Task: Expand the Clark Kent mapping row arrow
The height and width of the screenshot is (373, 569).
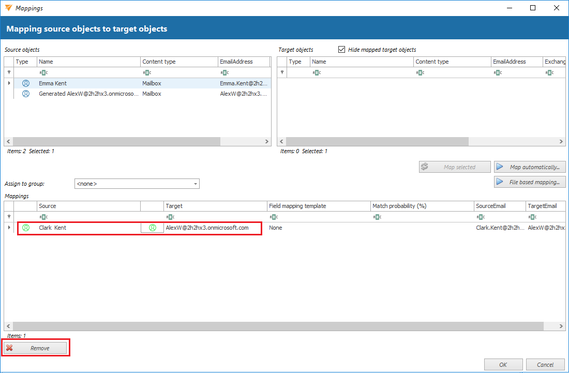Action: tap(9, 228)
